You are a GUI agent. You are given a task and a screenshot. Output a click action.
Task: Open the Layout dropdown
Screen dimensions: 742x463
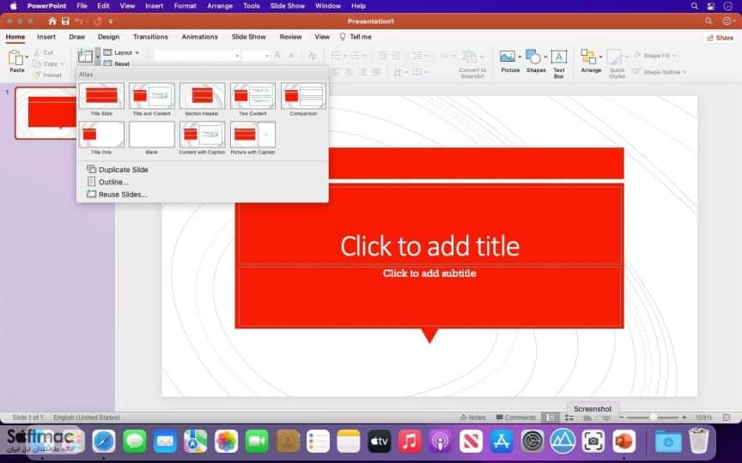coord(121,52)
